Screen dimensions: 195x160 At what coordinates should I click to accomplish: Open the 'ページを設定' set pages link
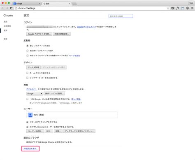(74, 56)
